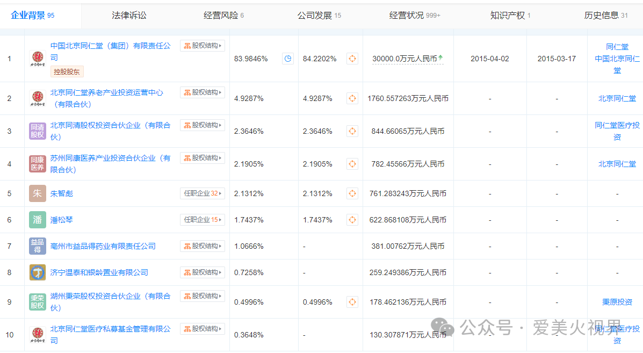Viewport: 643px width, 353px height.
Task: Click the target icon in 朱智彪 row
Action: (352, 193)
